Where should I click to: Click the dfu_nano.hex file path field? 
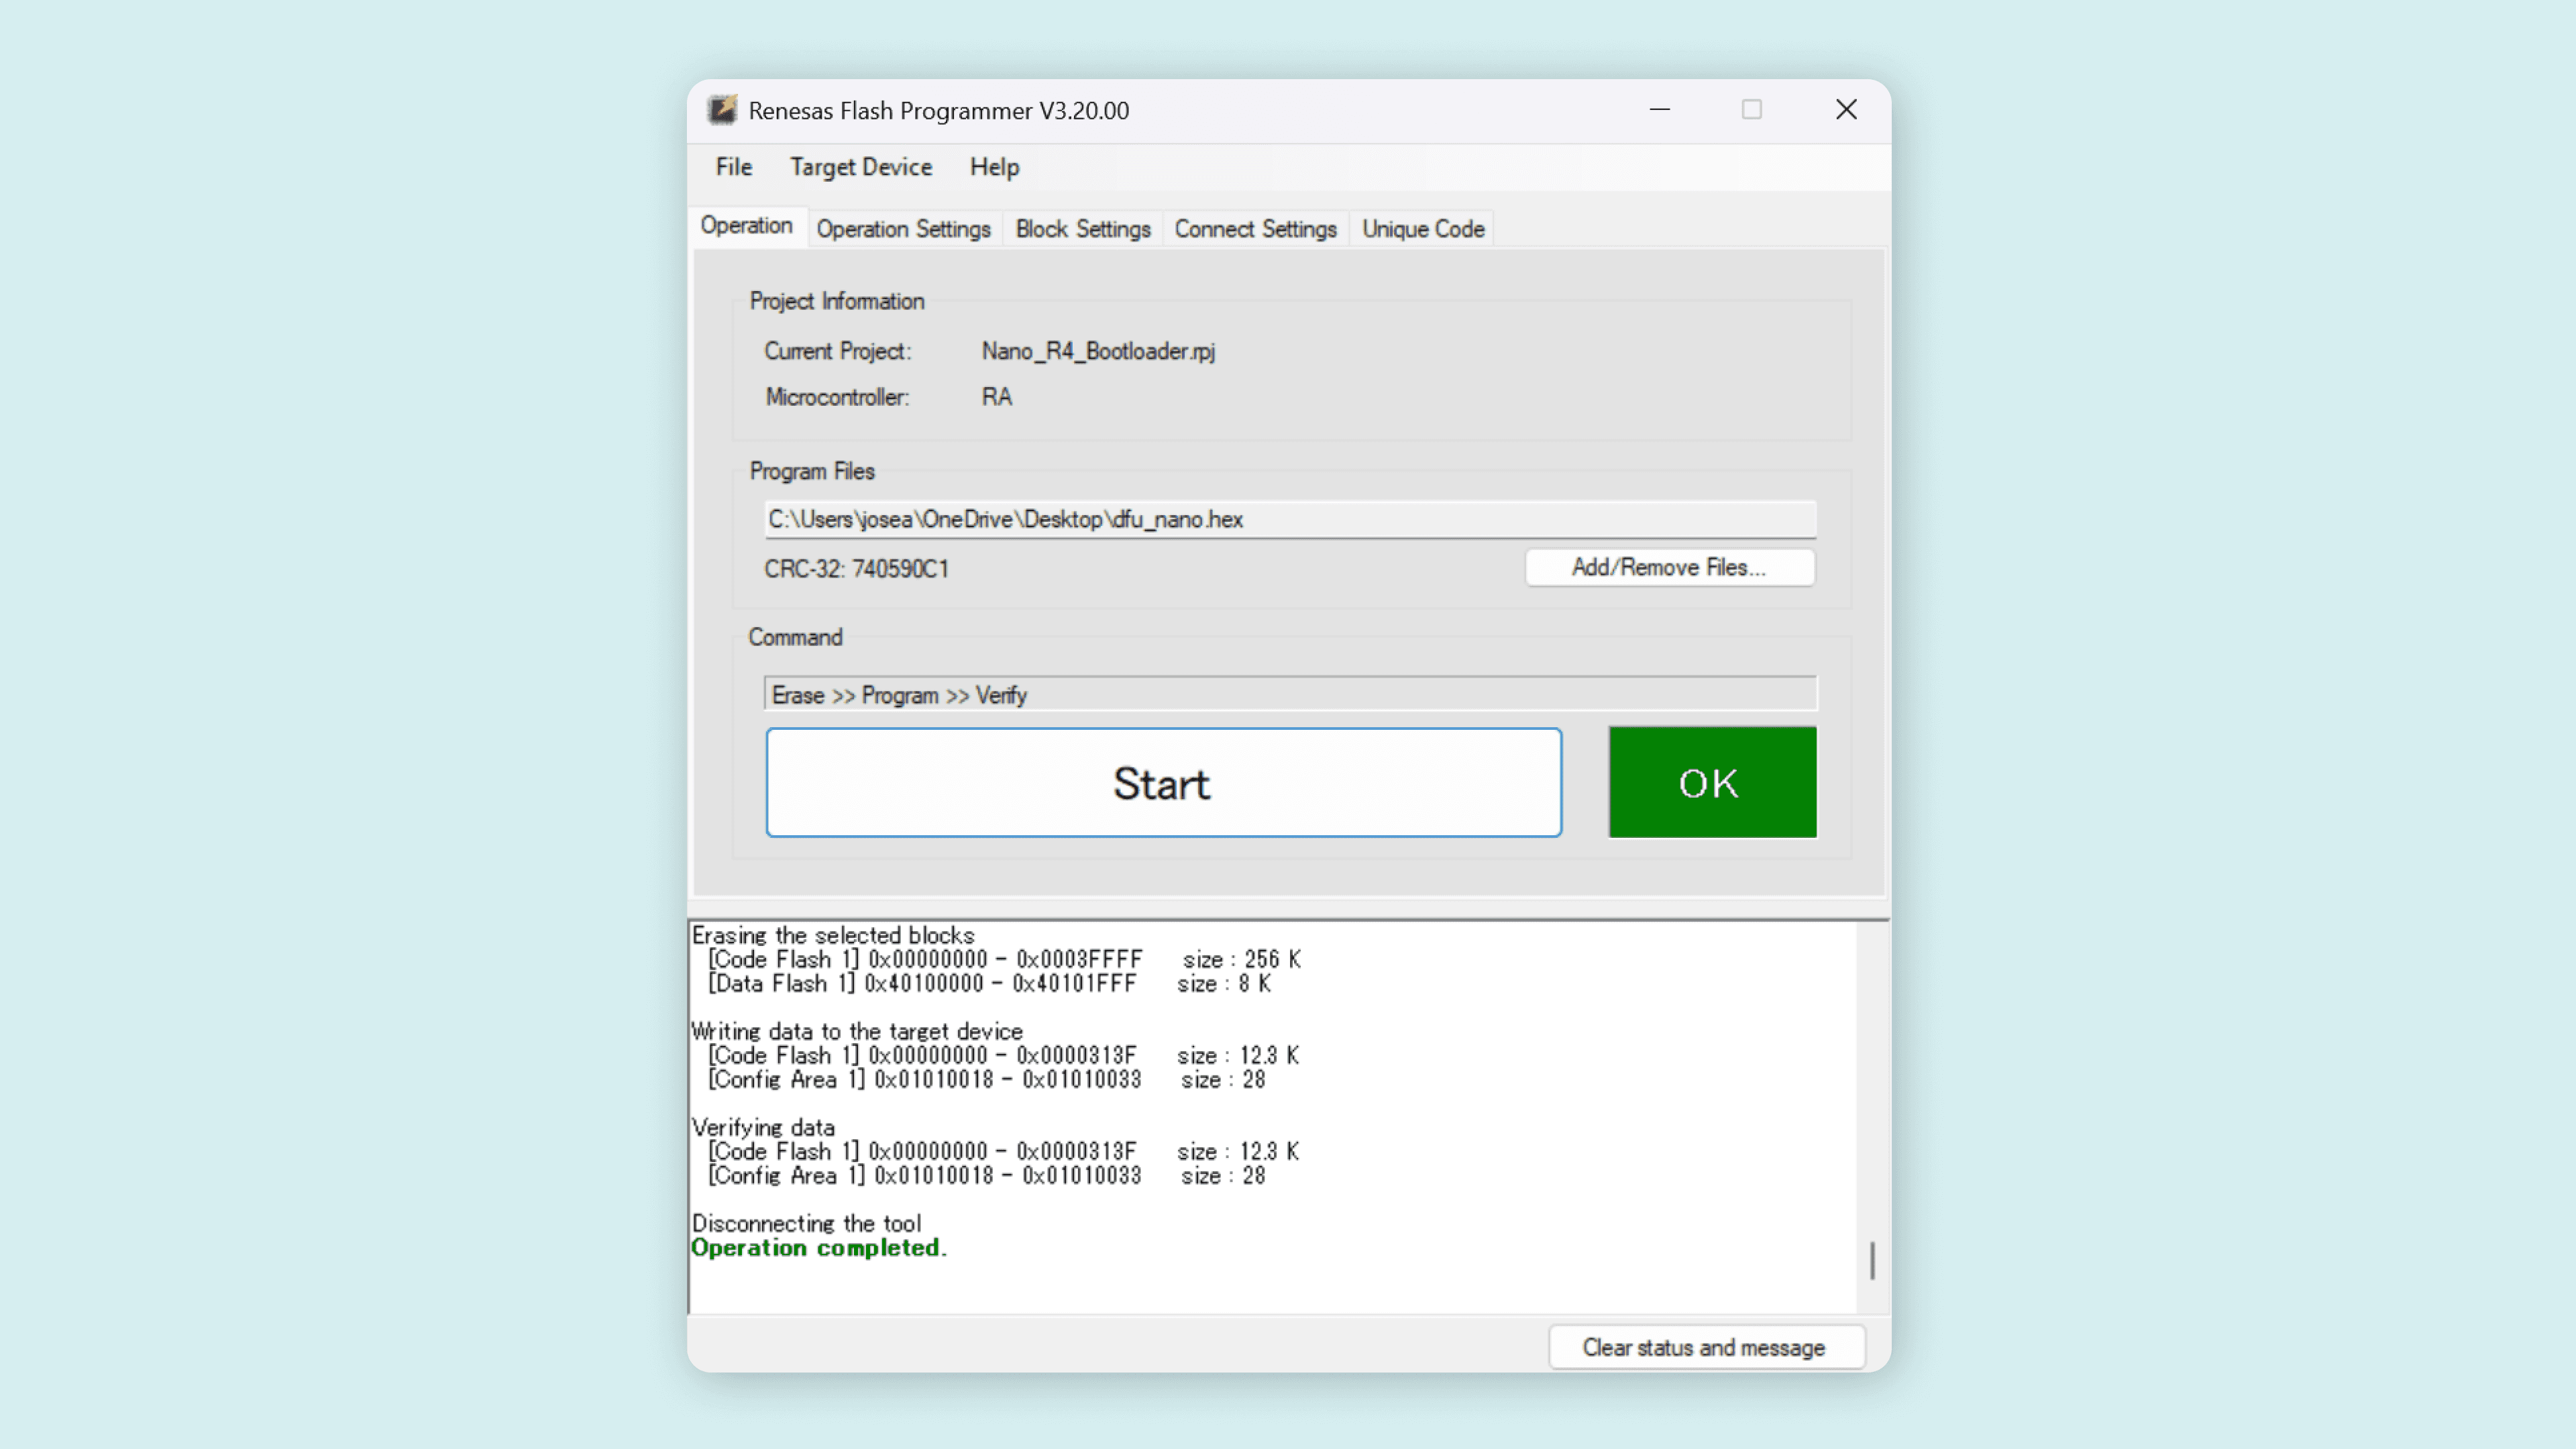point(1289,519)
